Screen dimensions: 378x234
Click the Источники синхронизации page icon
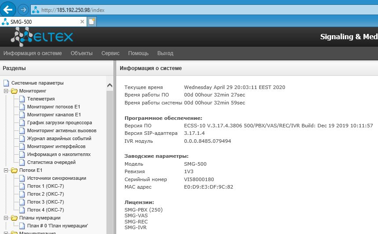coord(22,178)
